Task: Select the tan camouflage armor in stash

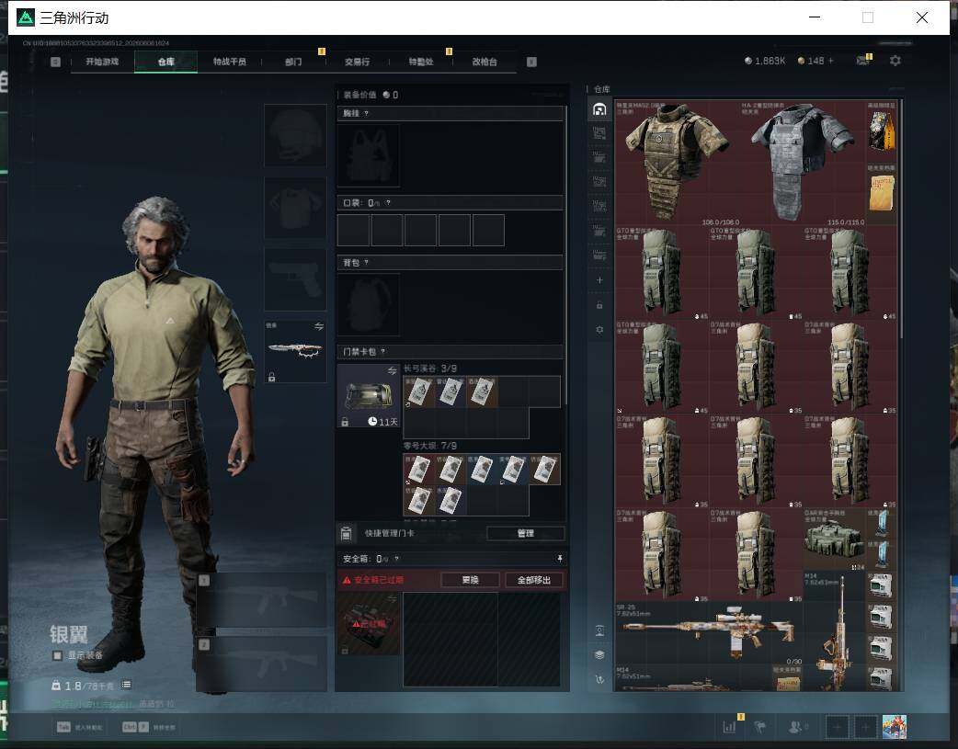Action: [x=677, y=164]
